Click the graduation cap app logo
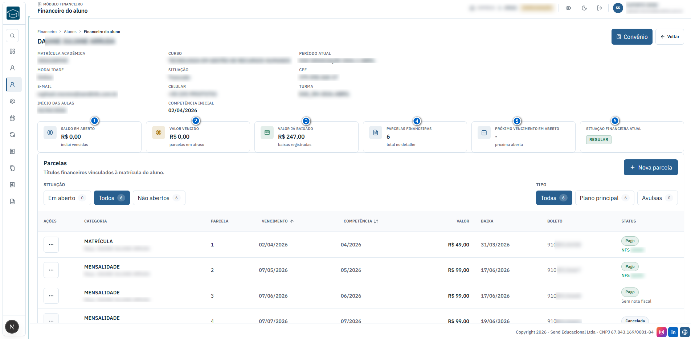 tap(13, 13)
